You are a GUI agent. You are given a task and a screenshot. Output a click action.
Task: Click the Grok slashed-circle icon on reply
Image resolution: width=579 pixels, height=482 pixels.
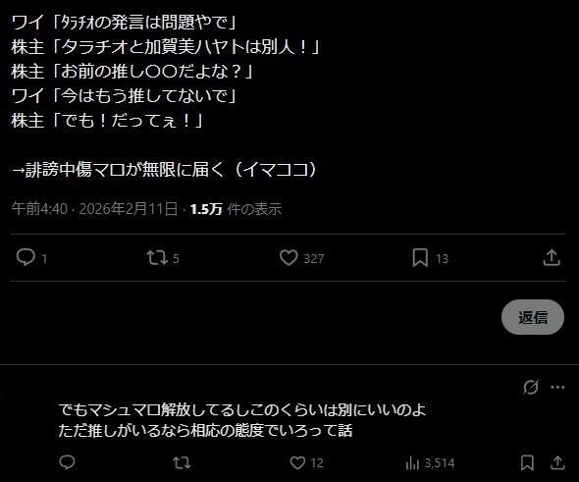click(531, 387)
